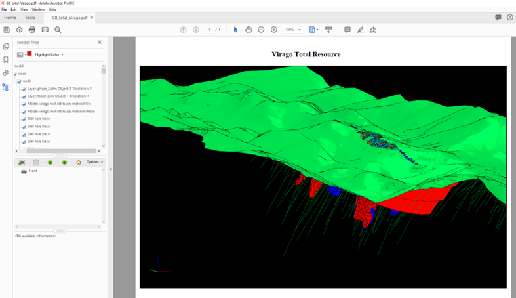
Task: Uncheck the top-level node checkbox
Action: point(15,74)
